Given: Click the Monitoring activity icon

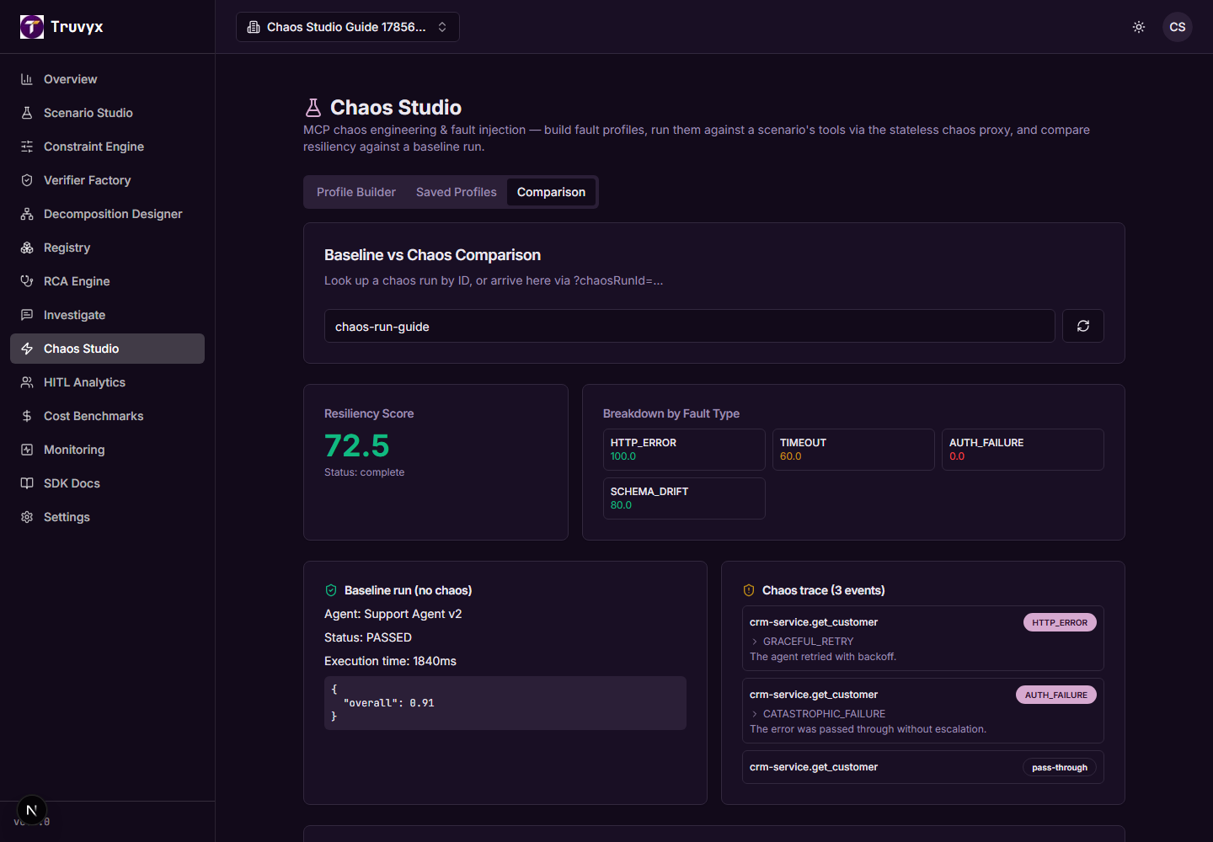Looking at the screenshot, I should tap(27, 450).
